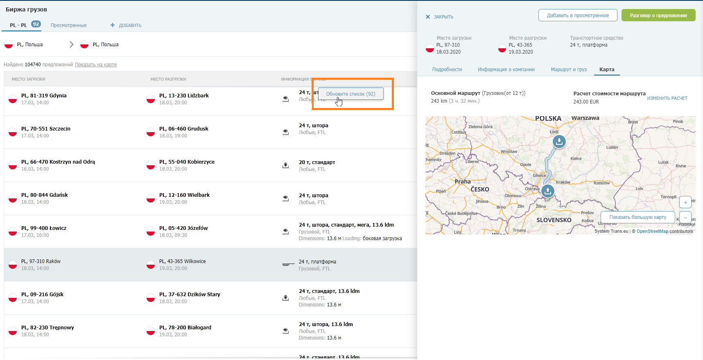Image resolution: width=703 pixels, height=360 pixels.
Task: Click the OpenStreetMap attribution link
Action: pyautogui.click(x=652, y=231)
